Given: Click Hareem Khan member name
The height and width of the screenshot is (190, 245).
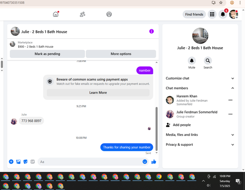Looking at the screenshot, I should [x=187, y=96].
